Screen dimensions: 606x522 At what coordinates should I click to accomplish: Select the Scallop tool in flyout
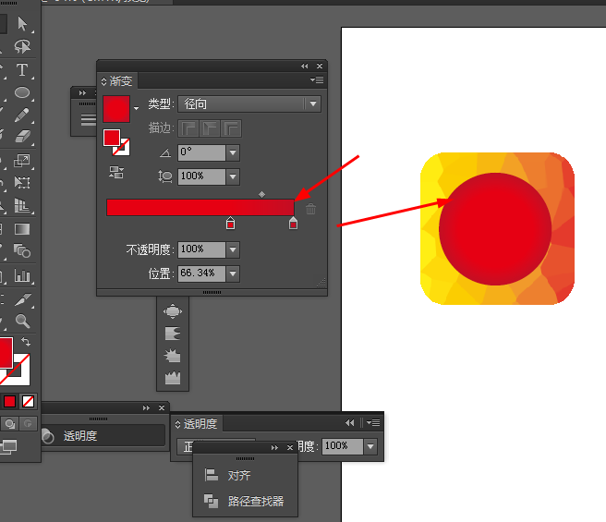pos(173,334)
